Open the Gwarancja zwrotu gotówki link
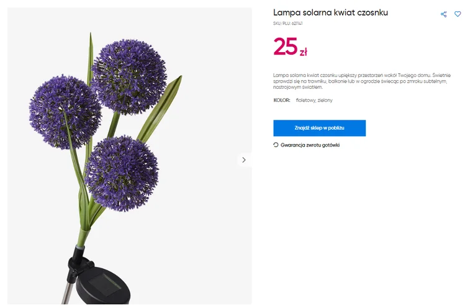The height and width of the screenshot is (308, 465). (x=310, y=145)
